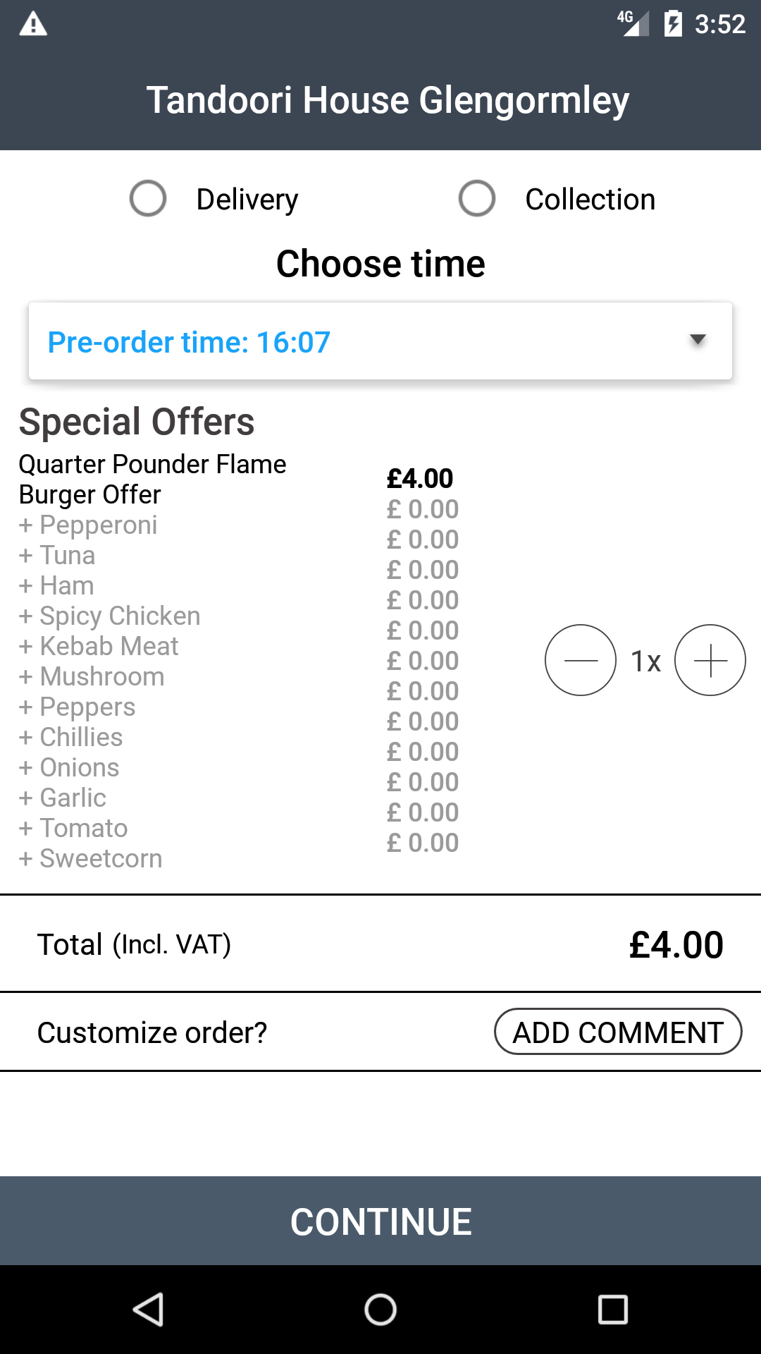This screenshot has width=761, height=1354.
Task: Select the Collection radio button
Action: click(x=477, y=198)
